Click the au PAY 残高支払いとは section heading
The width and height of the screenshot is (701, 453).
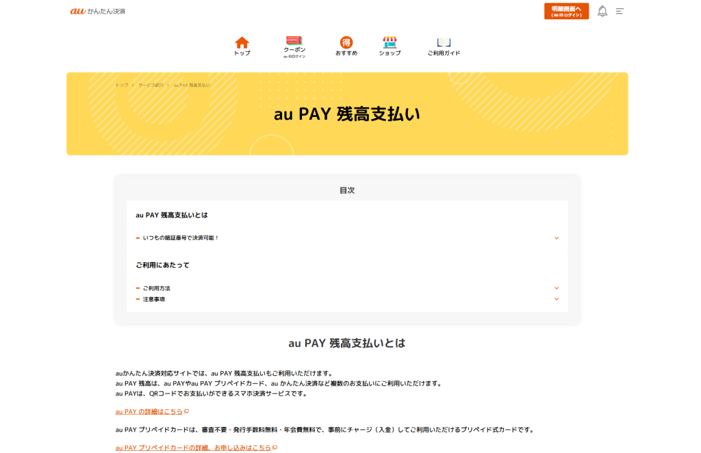point(347,343)
